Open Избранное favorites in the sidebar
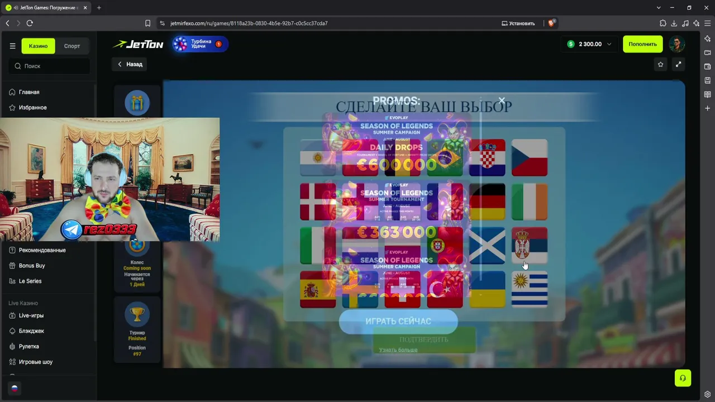Image resolution: width=715 pixels, height=402 pixels. click(x=32, y=107)
